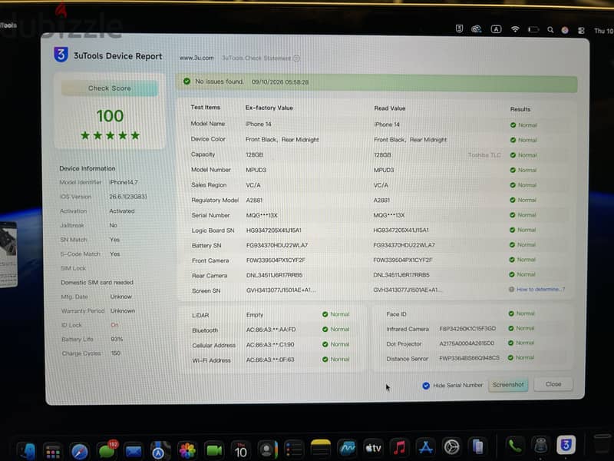This screenshot has width=614, height=461.
Task: Click green check icon beside No issues found
Action: click(x=187, y=81)
